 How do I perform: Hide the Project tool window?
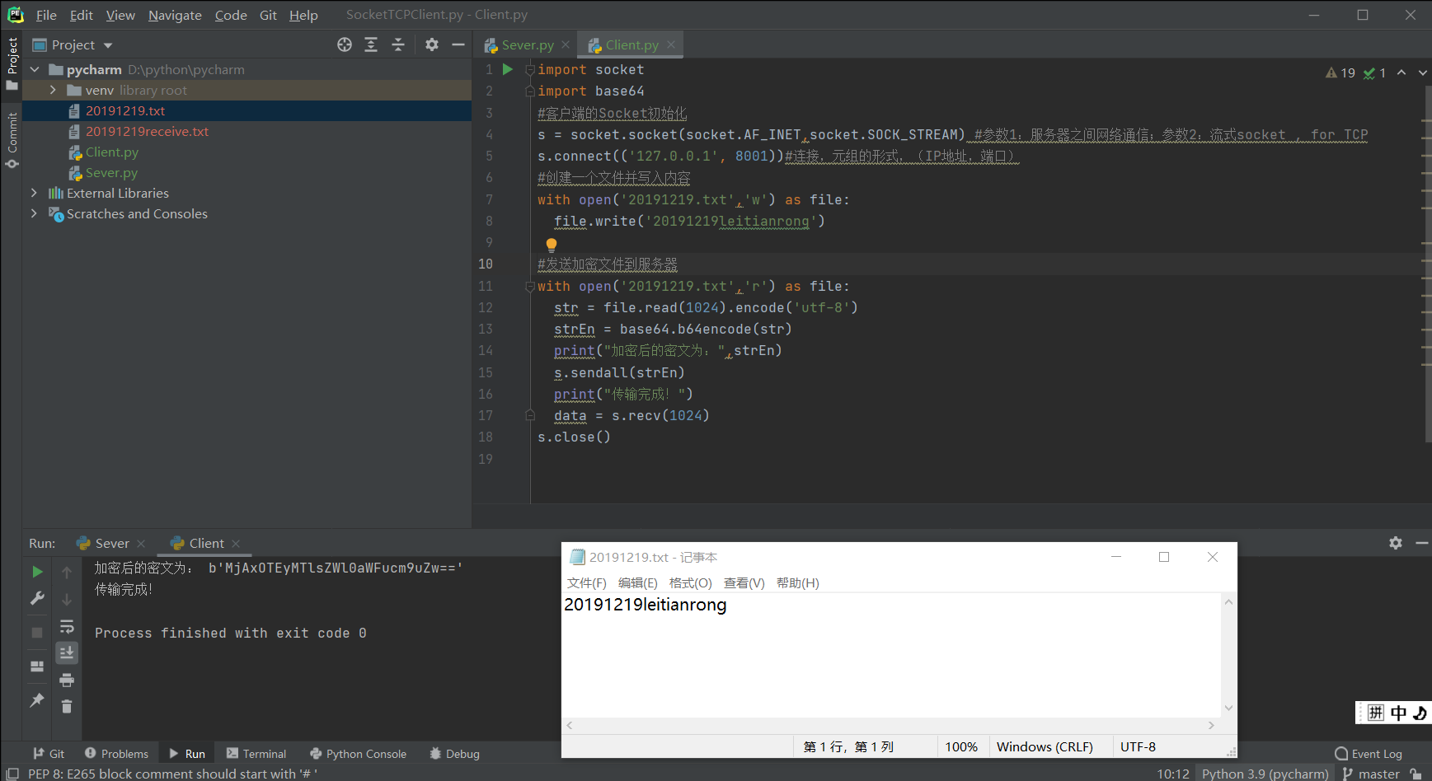pos(458,44)
